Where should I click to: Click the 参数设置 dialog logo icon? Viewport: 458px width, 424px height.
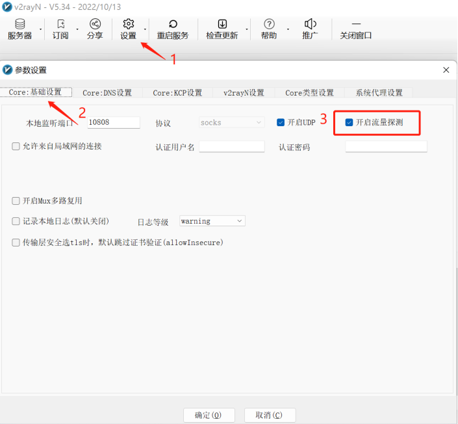(x=7, y=70)
